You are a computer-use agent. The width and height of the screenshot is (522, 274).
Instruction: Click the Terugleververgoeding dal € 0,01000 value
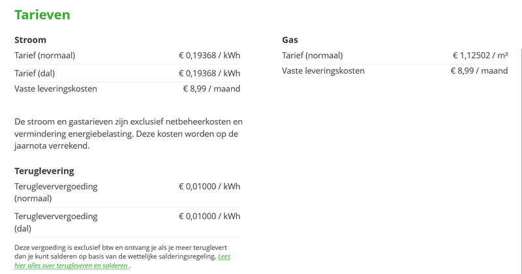[209, 217]
